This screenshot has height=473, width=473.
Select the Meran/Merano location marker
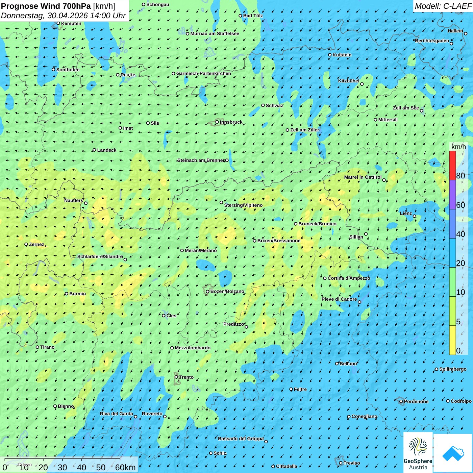pos(182,250)
